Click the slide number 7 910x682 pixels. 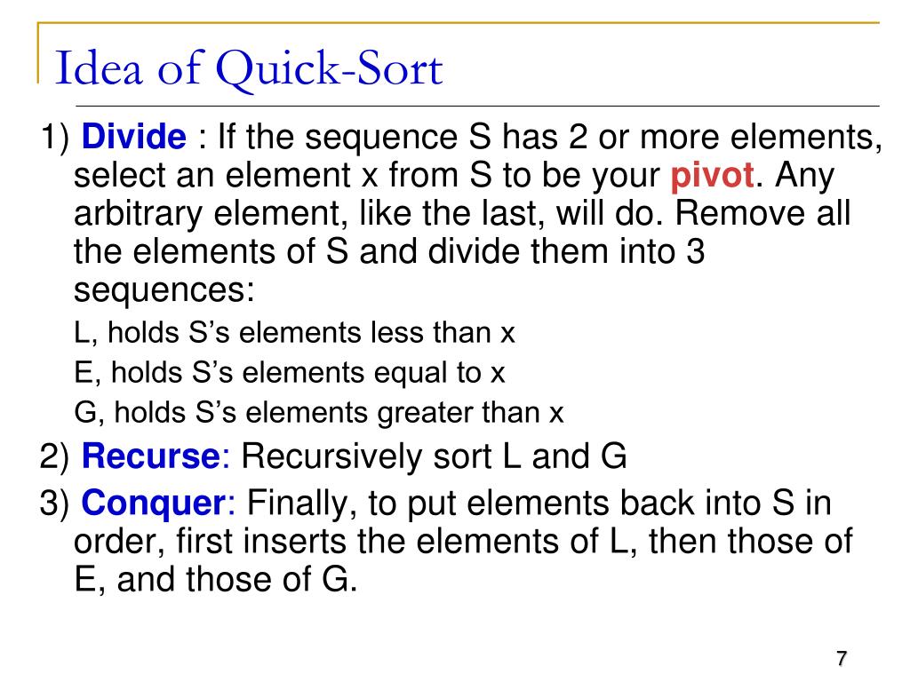click(x=842, y=658)
